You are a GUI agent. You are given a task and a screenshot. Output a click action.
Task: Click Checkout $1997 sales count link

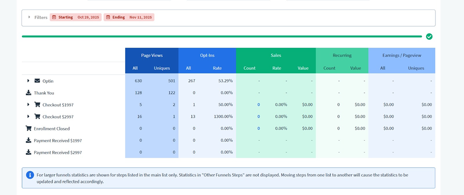259,105
